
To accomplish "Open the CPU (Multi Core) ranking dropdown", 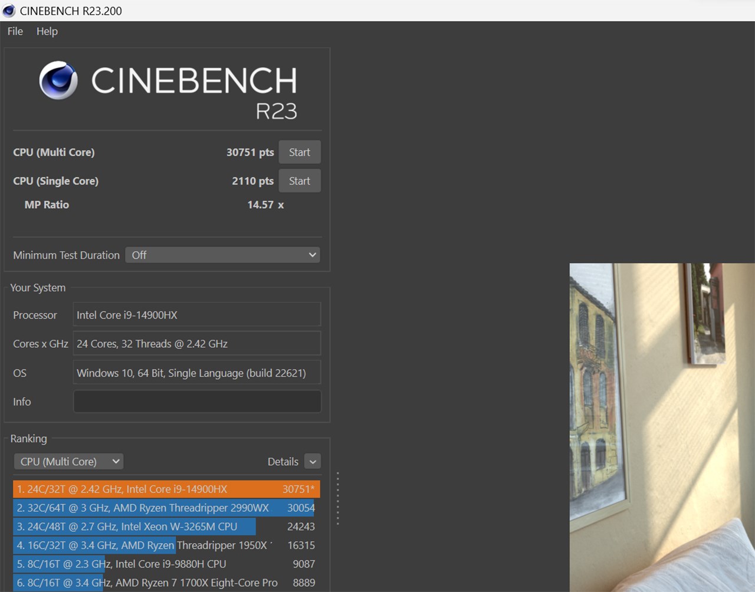I will tap(68, 462).
